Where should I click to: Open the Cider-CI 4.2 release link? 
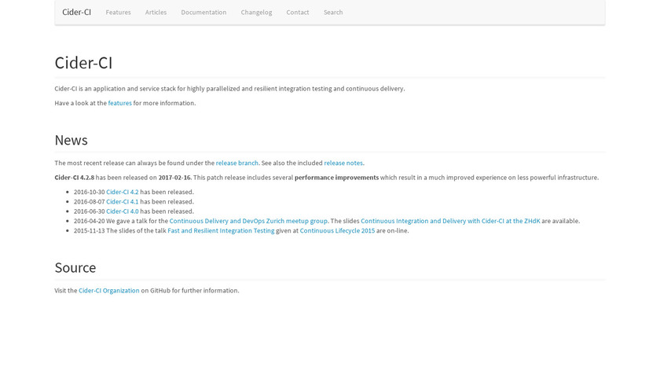(122, 192)
